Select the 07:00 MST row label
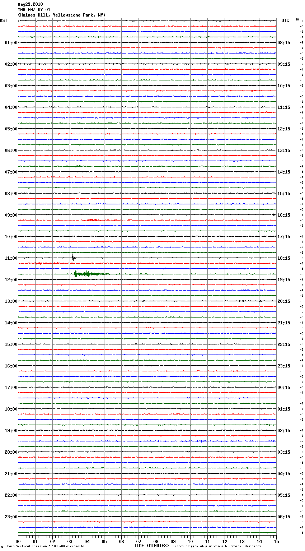The width and height of the screenshot is (305, 551). pos(11,172)
